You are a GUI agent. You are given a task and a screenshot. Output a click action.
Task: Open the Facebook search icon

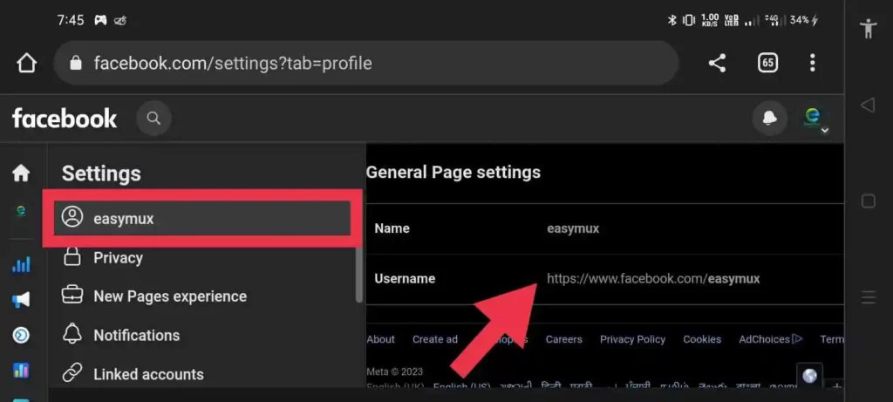click(153, 119)
